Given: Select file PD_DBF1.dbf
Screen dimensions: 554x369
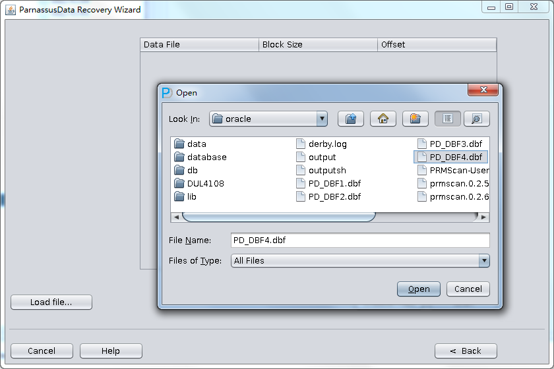Looking at the screenshot, I should point(328,183).
